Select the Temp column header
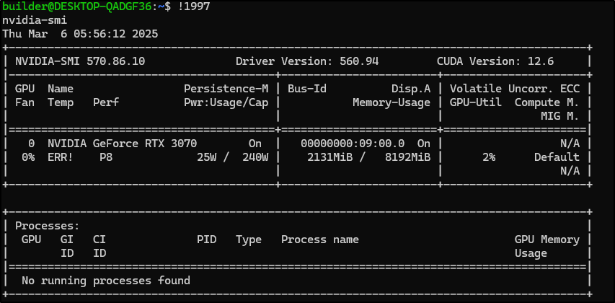The width and height of the screenshot is (615, 303). [x=61, y=103]
